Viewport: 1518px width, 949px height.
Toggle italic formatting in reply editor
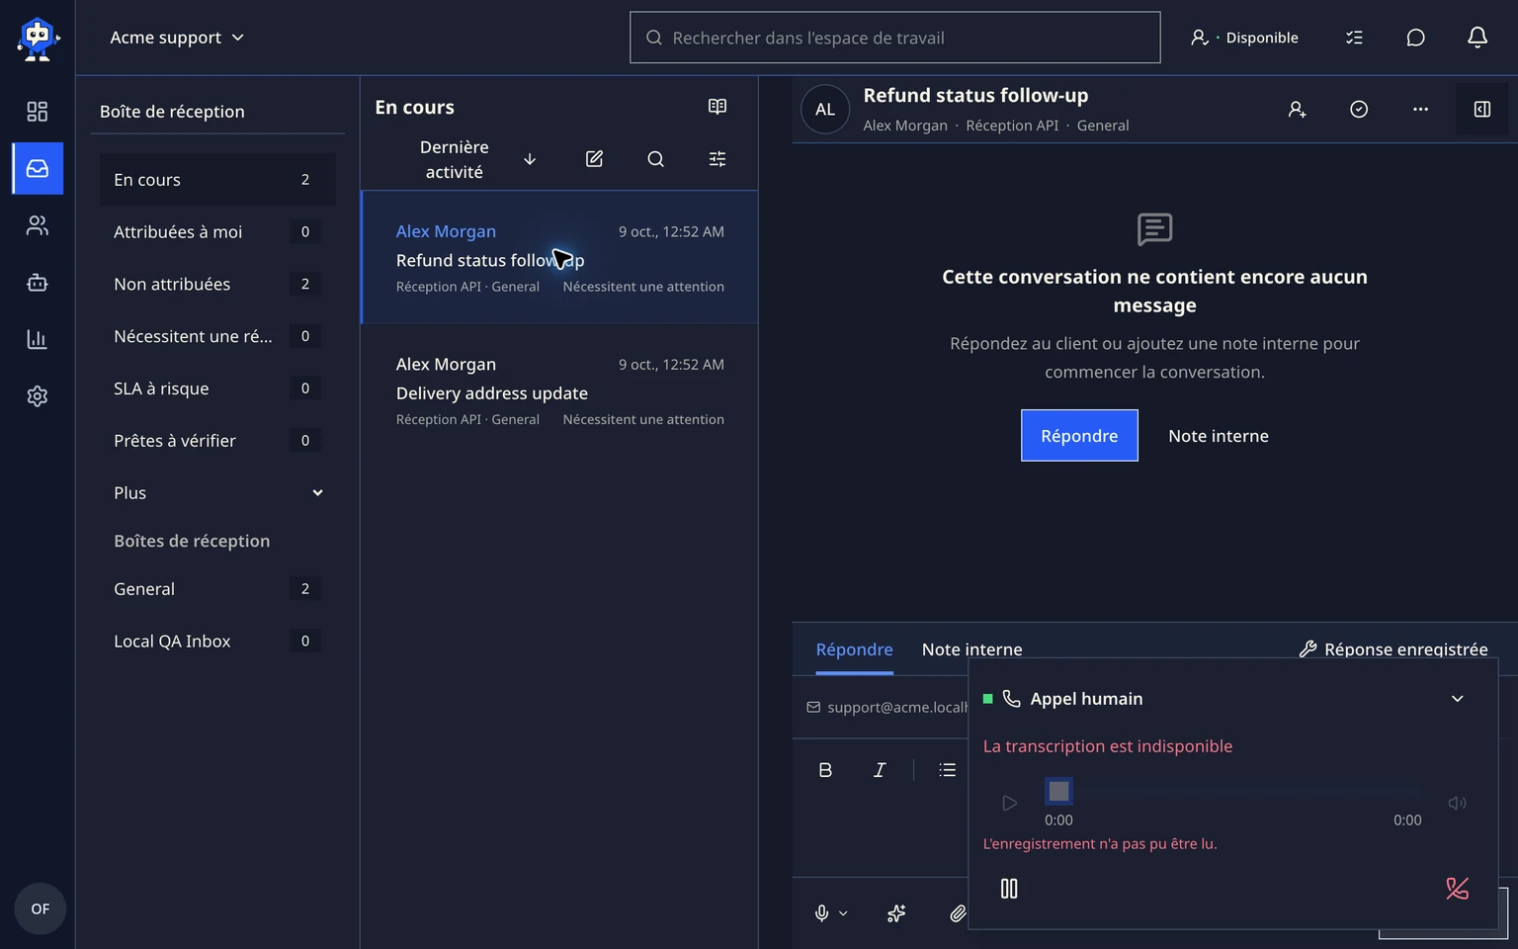click(880, 770)
